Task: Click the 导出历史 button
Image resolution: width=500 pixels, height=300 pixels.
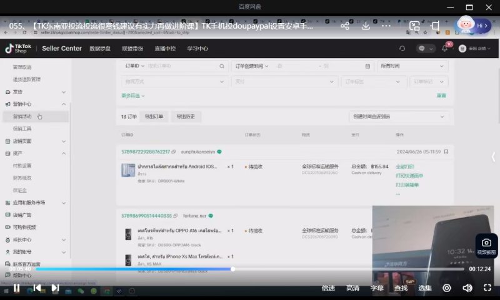Action: click(x=185, y=117)
